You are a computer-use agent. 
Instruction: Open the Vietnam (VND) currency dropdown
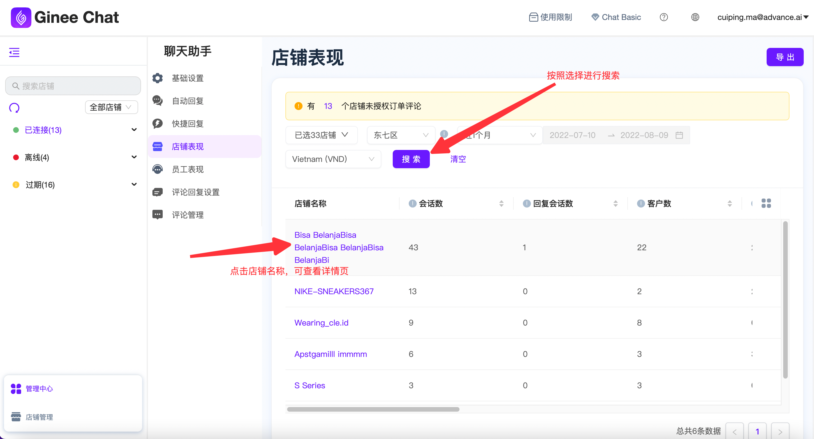(x=333, y=159)
